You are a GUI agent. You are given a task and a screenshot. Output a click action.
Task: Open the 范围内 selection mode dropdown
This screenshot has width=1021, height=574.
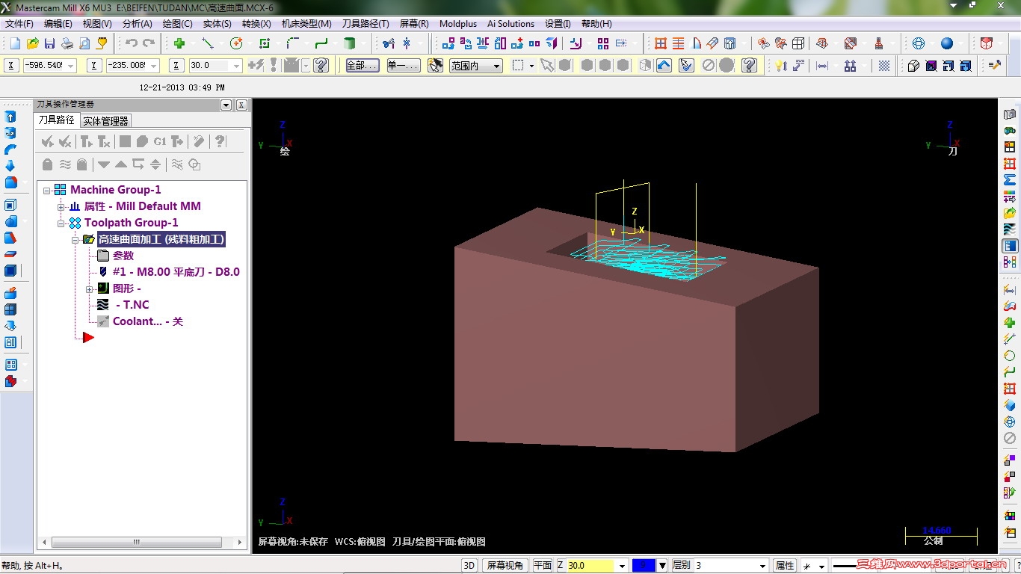[x=497, y=66]
